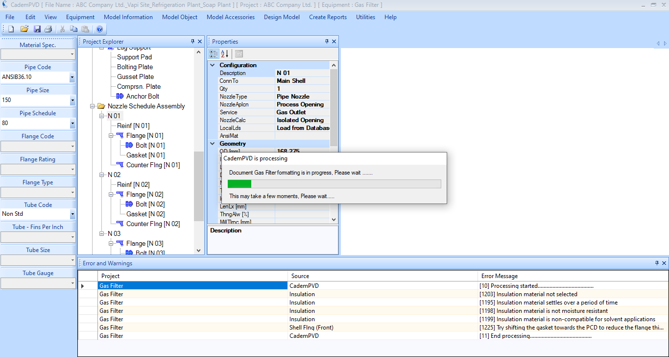The image size is (669, 357).
Task: Close the Properties panel
Action: [x=334, y=42]
